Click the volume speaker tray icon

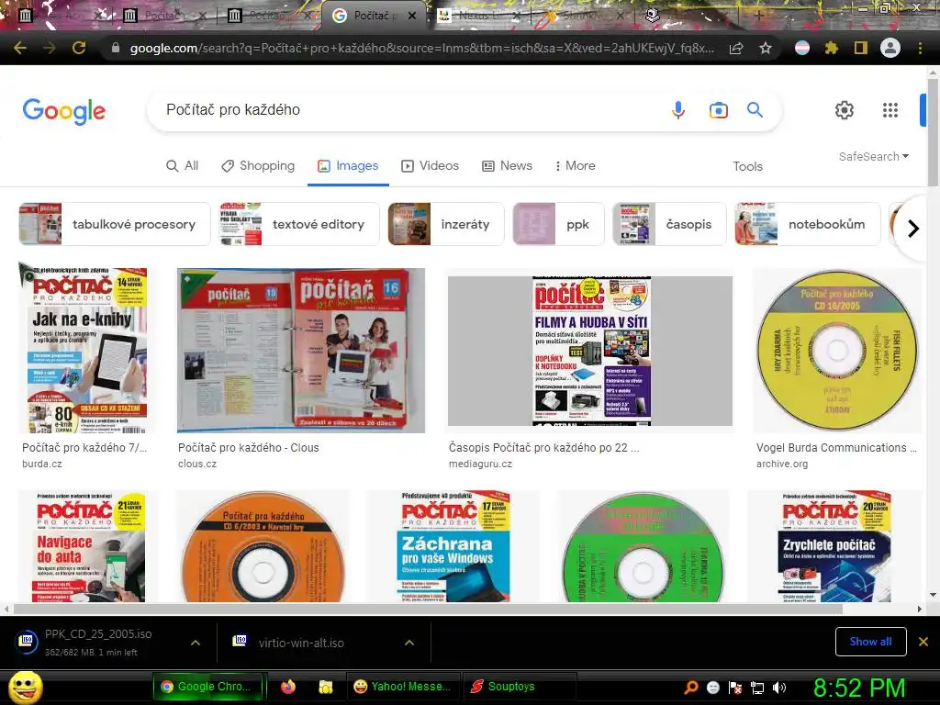point(778,688)
